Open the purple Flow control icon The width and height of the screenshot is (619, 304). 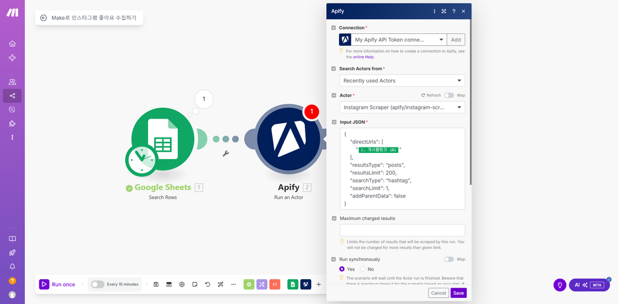click(x=262, y=284)
